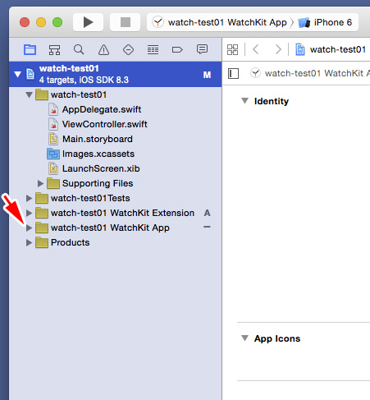Open the Issue navigator
Image resolution: width=370 pixels, height=400 pixels.
(x=103, y=50)
